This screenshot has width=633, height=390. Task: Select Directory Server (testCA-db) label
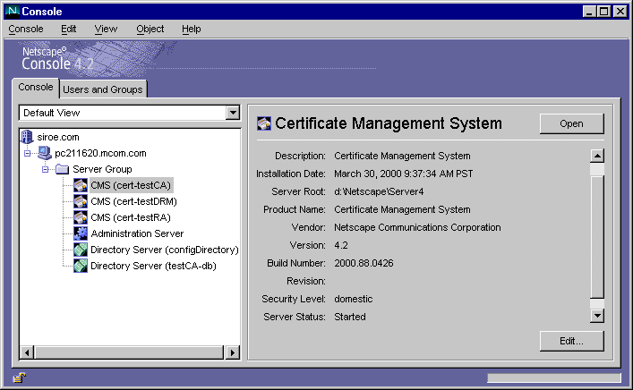tap(153, 266)
